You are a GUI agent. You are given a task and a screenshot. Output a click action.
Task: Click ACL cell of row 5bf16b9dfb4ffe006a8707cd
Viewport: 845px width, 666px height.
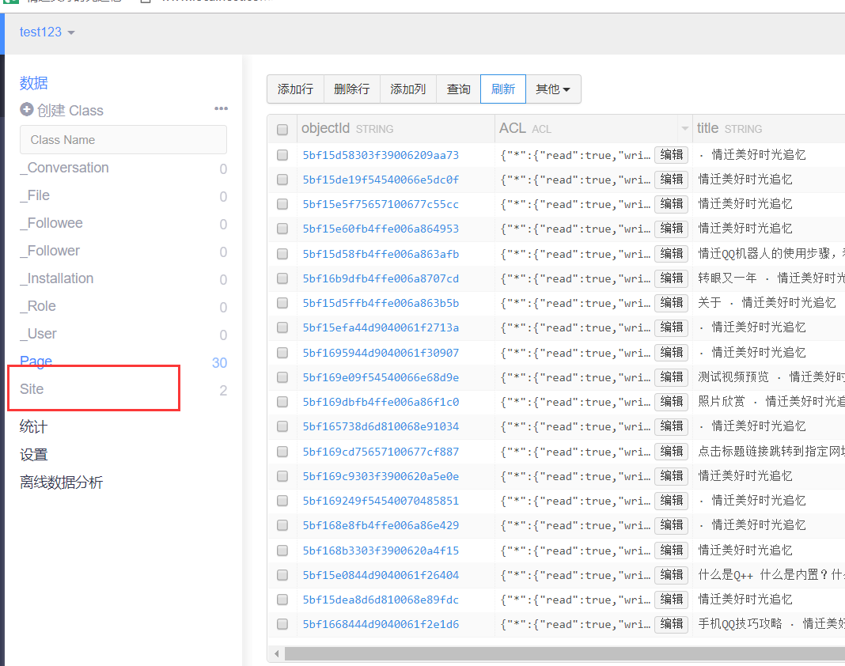pyautogui.click(x=575, y=278)
